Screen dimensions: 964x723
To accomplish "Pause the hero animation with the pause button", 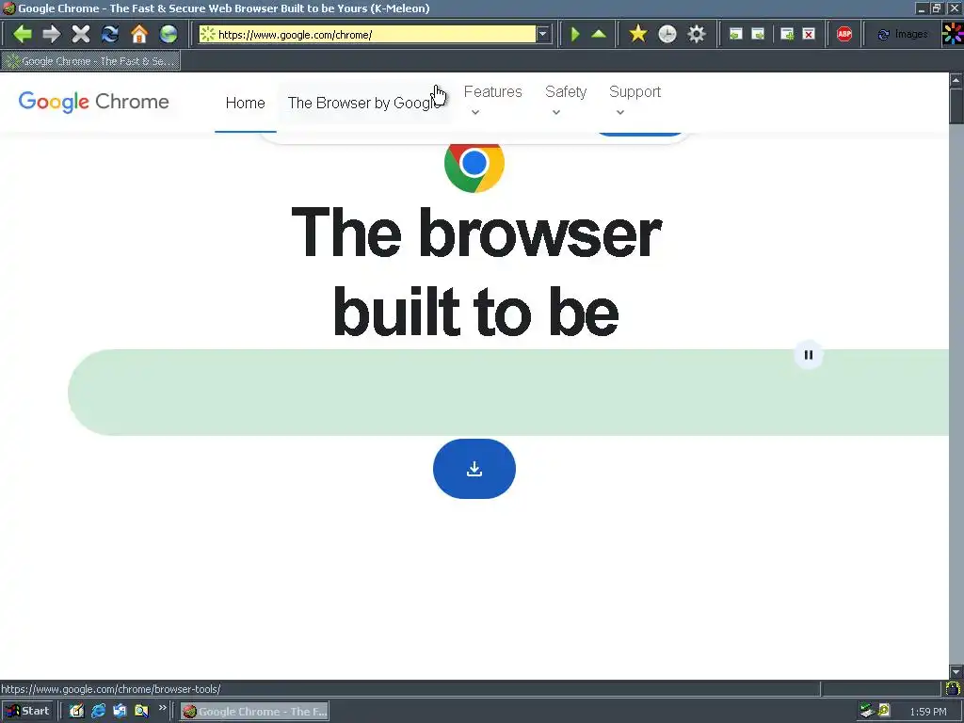I will [x=809, y=355].
